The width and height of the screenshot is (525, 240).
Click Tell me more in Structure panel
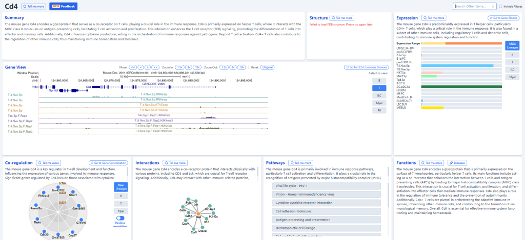tap(342, 18)
